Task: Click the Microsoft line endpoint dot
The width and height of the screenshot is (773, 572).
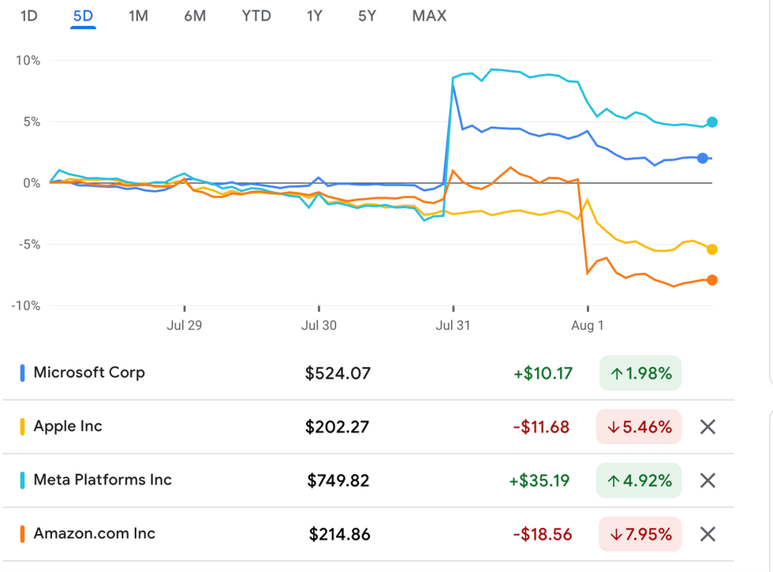Action: click(703, 159)
